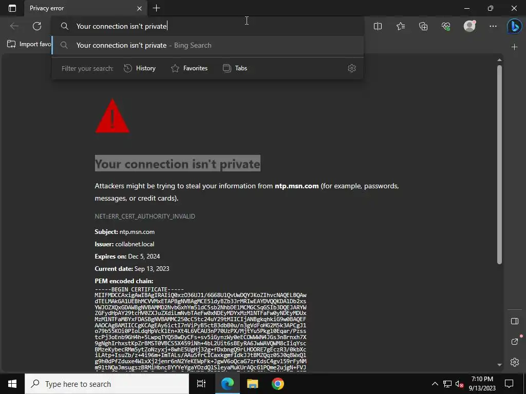The width and height of the screenshot is (526, 394).
Task: Go back with the back arrow
Action: click(x=14, y=26)
